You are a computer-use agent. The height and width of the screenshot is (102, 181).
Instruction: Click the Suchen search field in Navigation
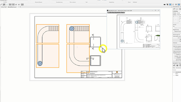[x=177, y=70]
